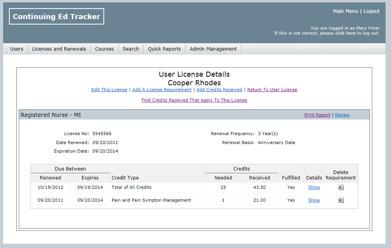Print Report for Registered Nurse license
Viewport: 391px width, 248px height.
tap(317, 115)
